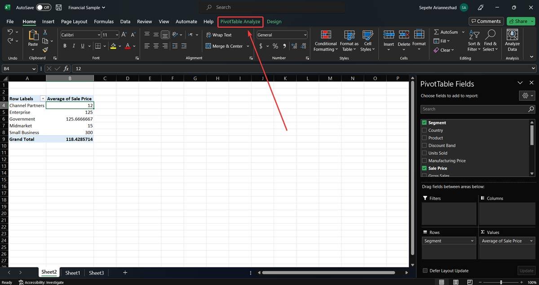Click the Insert Function fx icon
Viewport: 539px width, 285px height.
[x=66, y=68]
